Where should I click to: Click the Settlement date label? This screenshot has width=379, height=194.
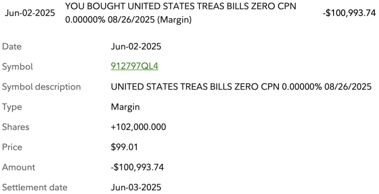point(35,187)
